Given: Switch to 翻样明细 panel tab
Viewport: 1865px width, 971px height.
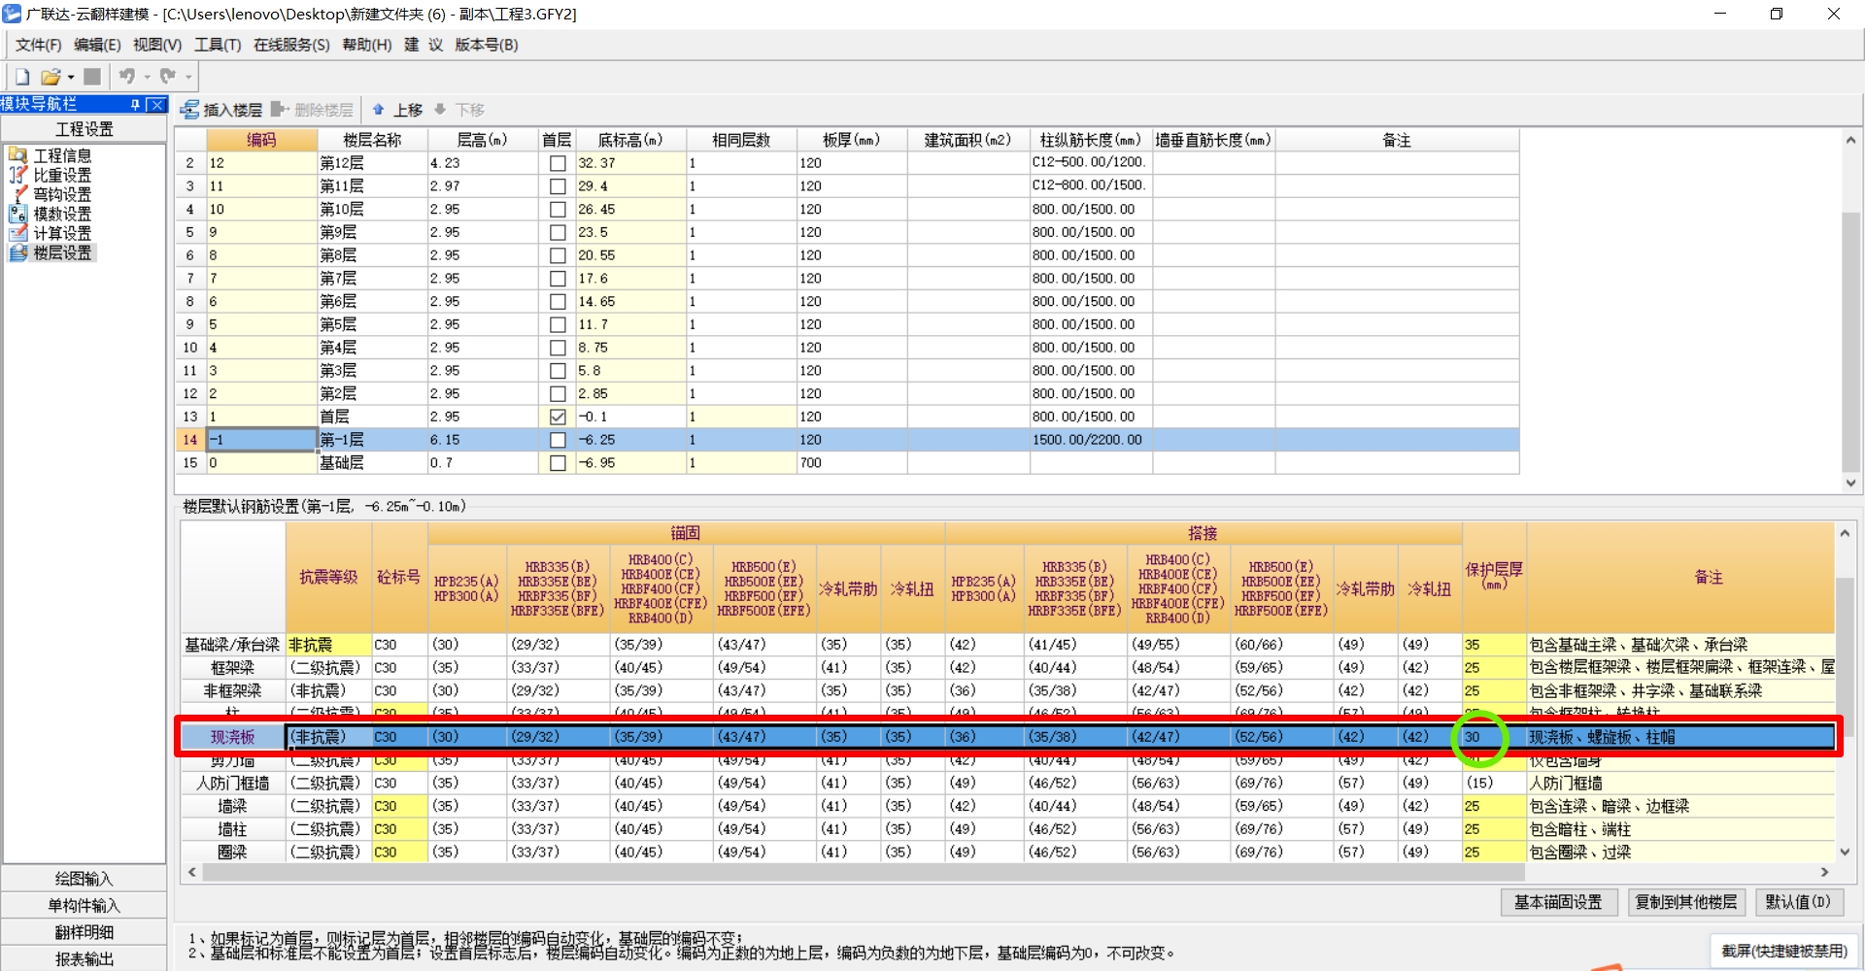Looking at the screenshot, I should pyautogui.click(x=85, y=932).
